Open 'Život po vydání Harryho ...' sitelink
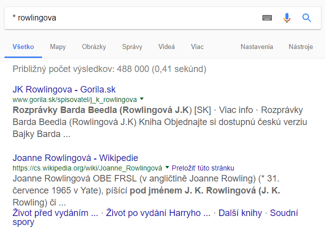 (x=158, y=213)
